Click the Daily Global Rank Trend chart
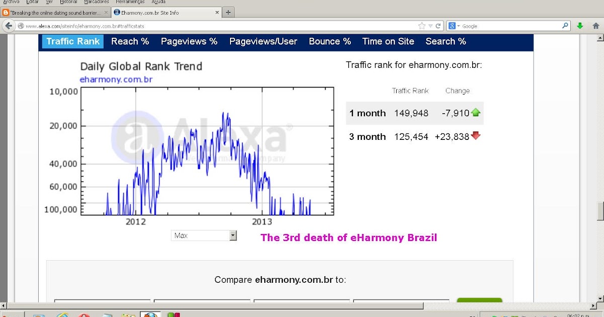The height and width of the screenshot is (317, 604). (207, 151)
